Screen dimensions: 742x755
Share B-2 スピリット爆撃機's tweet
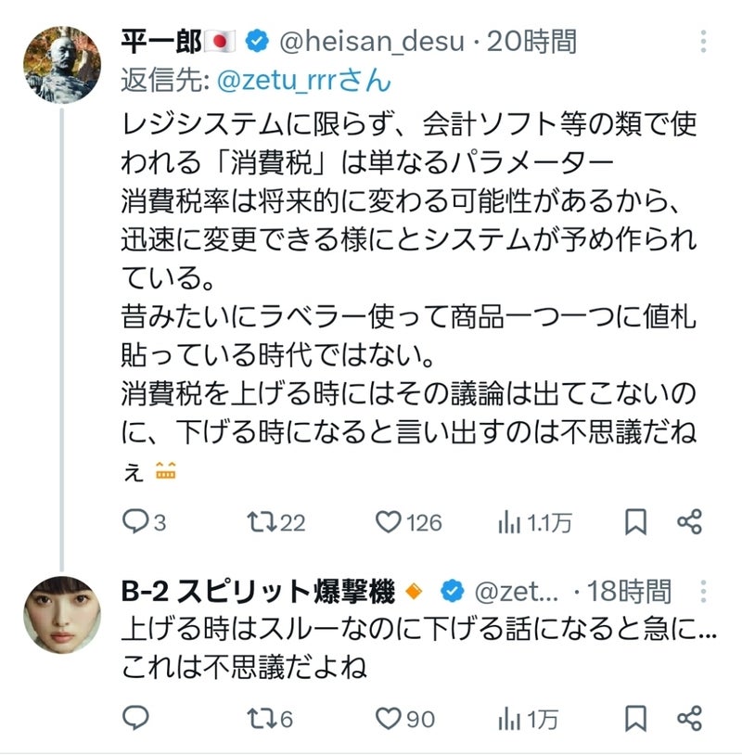[x=689, y=717]
